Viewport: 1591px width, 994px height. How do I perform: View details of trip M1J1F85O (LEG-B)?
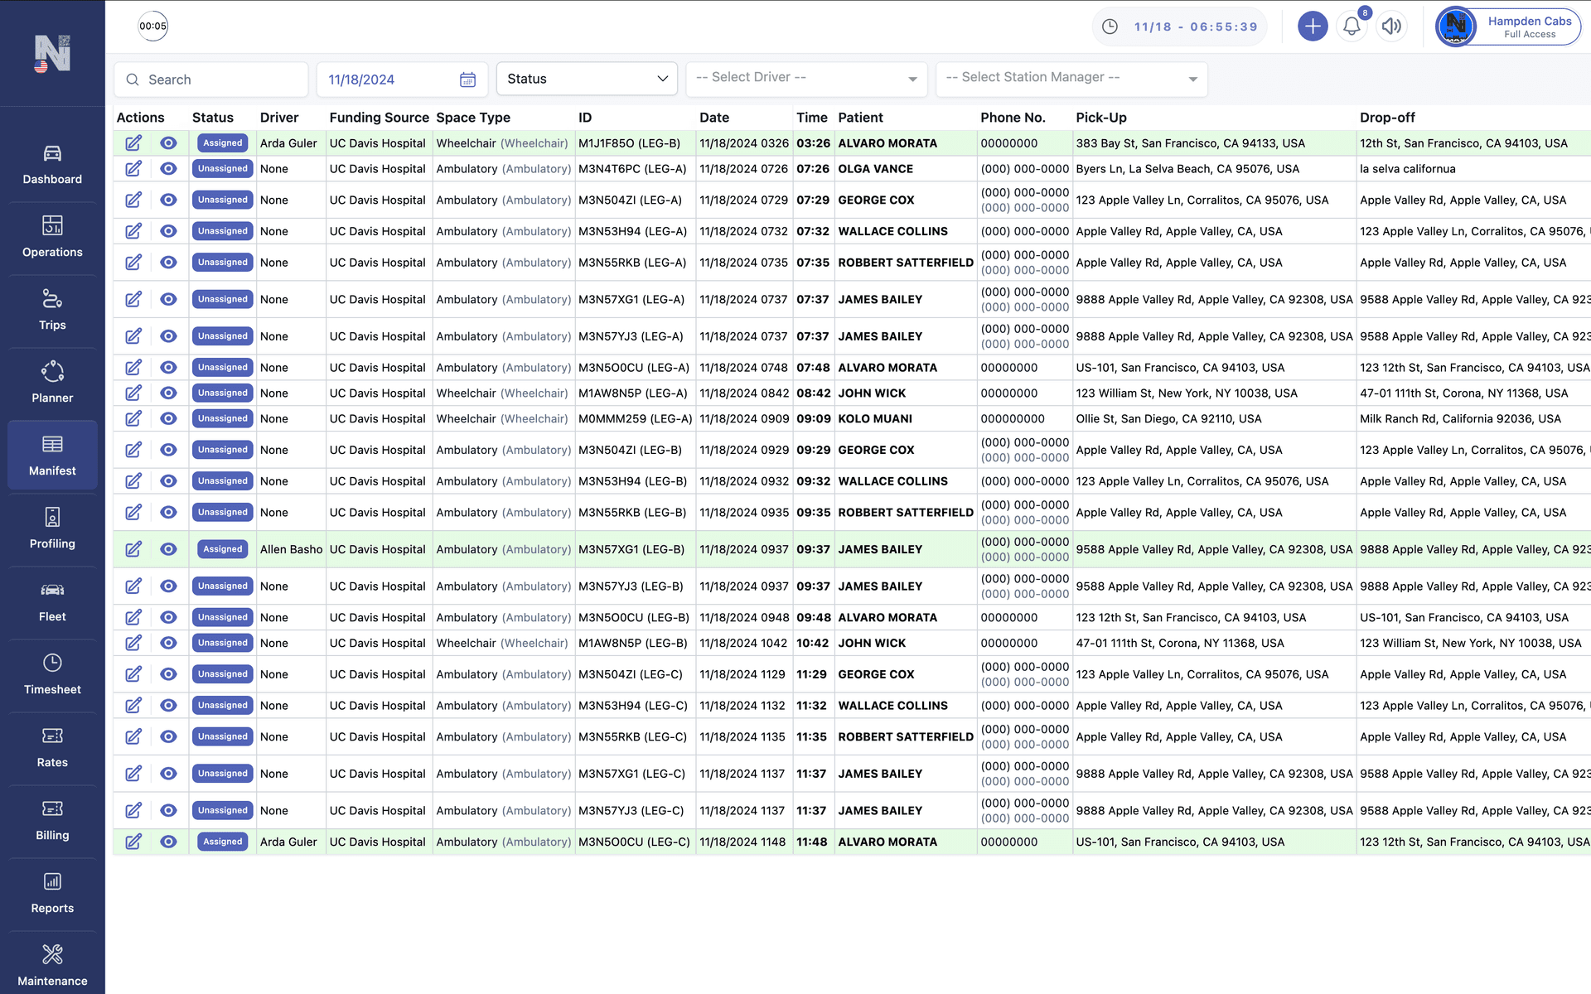tap(168, 143)
